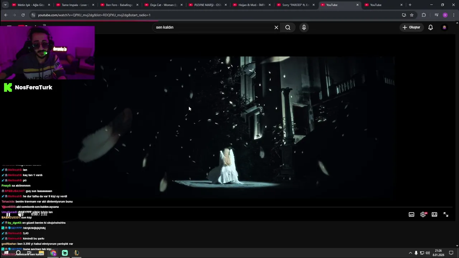Open video player settings gear
This screenshot has height=258, width=459.
coord(423,215)
